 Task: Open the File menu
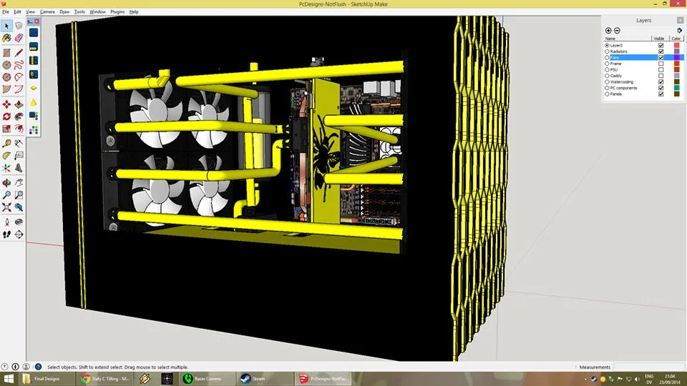pos(6,12)
